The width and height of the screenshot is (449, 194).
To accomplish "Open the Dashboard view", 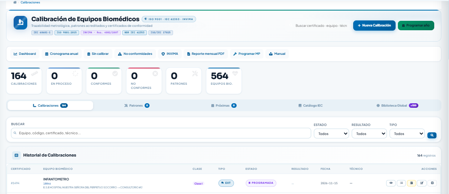I will pyautogui.click(x=25, y=54).
